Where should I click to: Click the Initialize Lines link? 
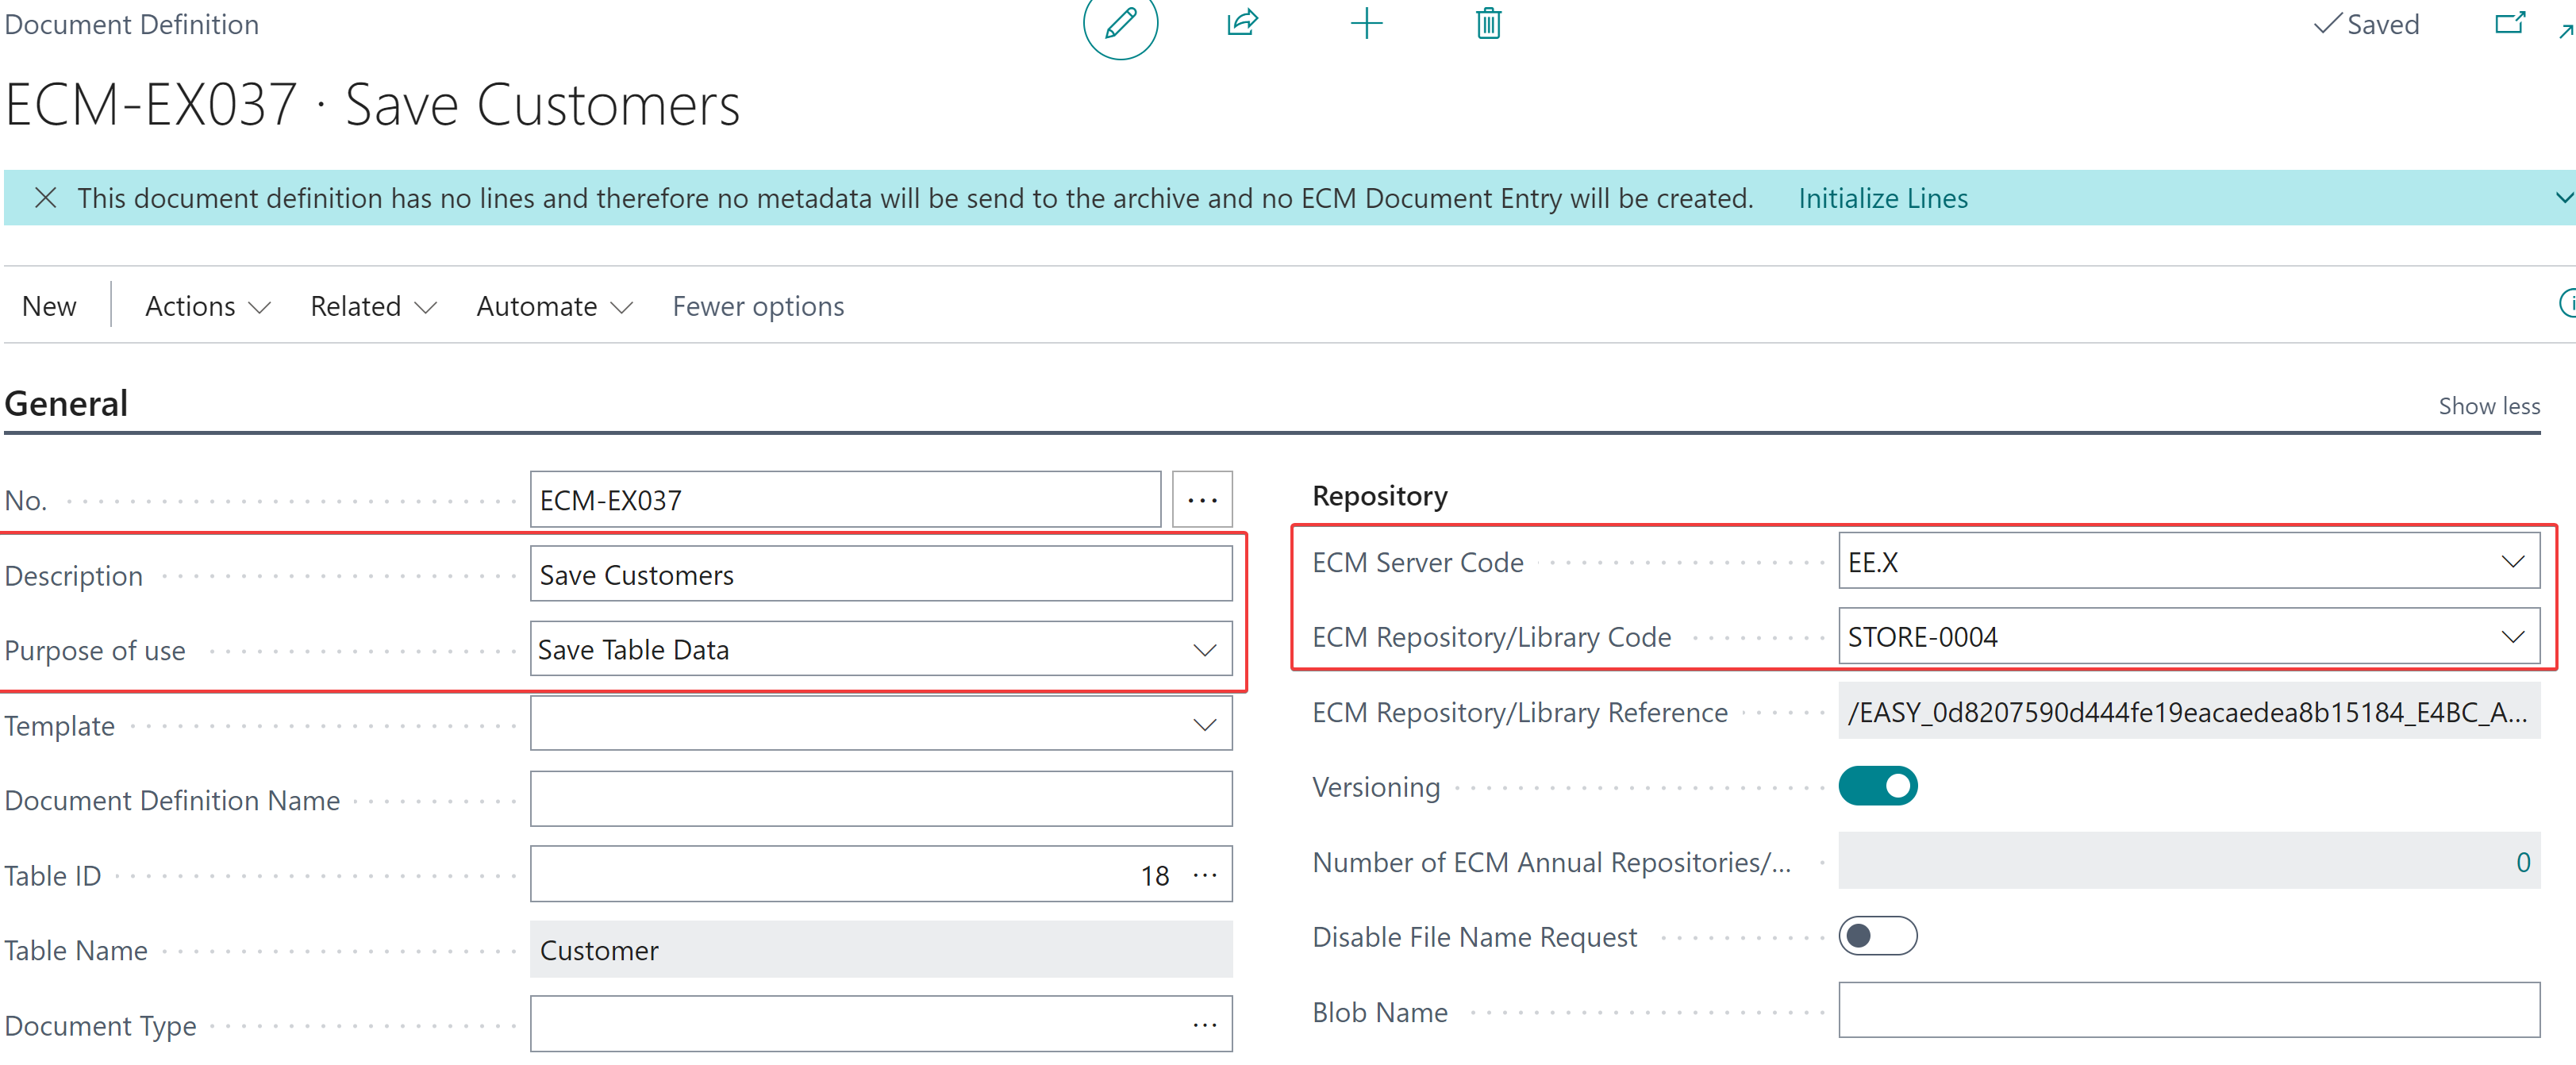click(x=1882, y=198)
